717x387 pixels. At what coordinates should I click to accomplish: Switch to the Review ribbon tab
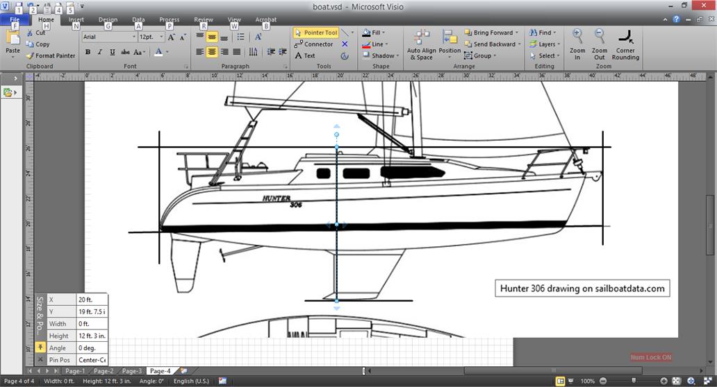[203, 19]
